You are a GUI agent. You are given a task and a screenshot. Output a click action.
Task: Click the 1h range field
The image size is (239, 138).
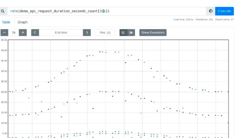(x=13, y=33)
